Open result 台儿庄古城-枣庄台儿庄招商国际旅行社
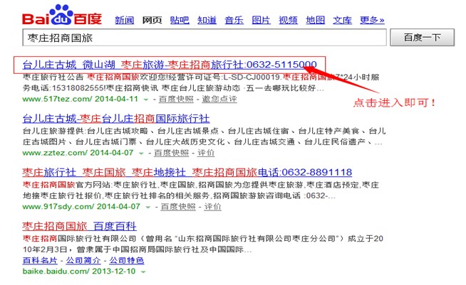This screenshot has height=285, width=466. coord(116,119)
